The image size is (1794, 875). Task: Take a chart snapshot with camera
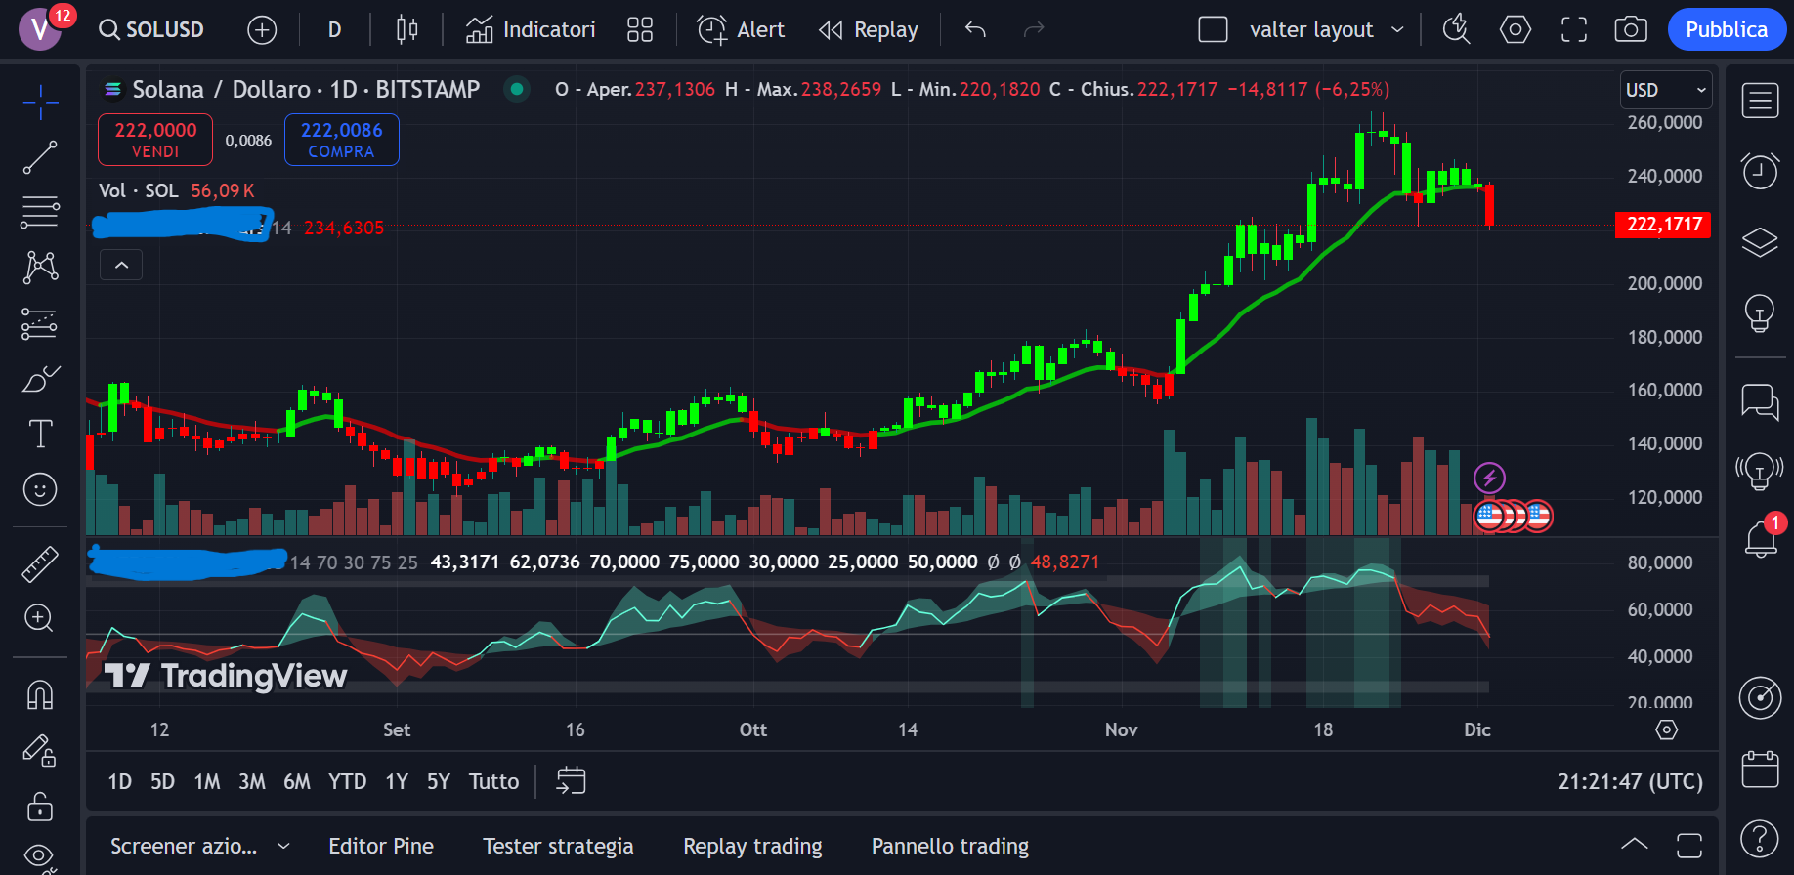[x=1631, y=30]
